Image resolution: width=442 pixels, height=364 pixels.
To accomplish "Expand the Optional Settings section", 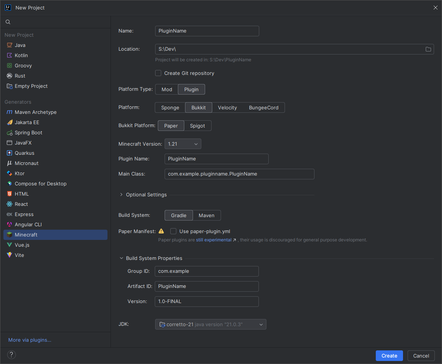I will [121, 194].
